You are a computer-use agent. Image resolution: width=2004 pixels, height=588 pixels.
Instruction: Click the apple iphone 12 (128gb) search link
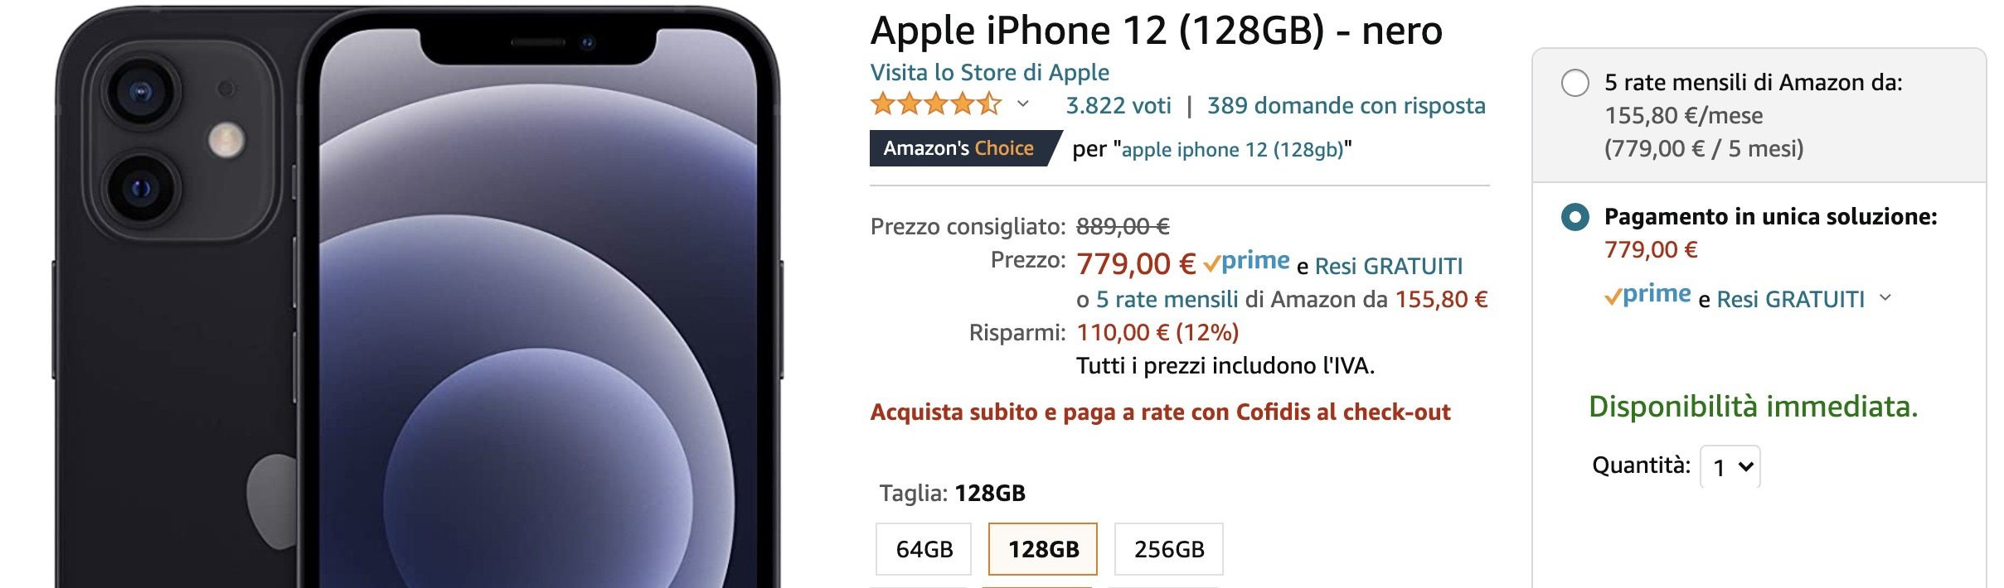tap(1232, 150)
